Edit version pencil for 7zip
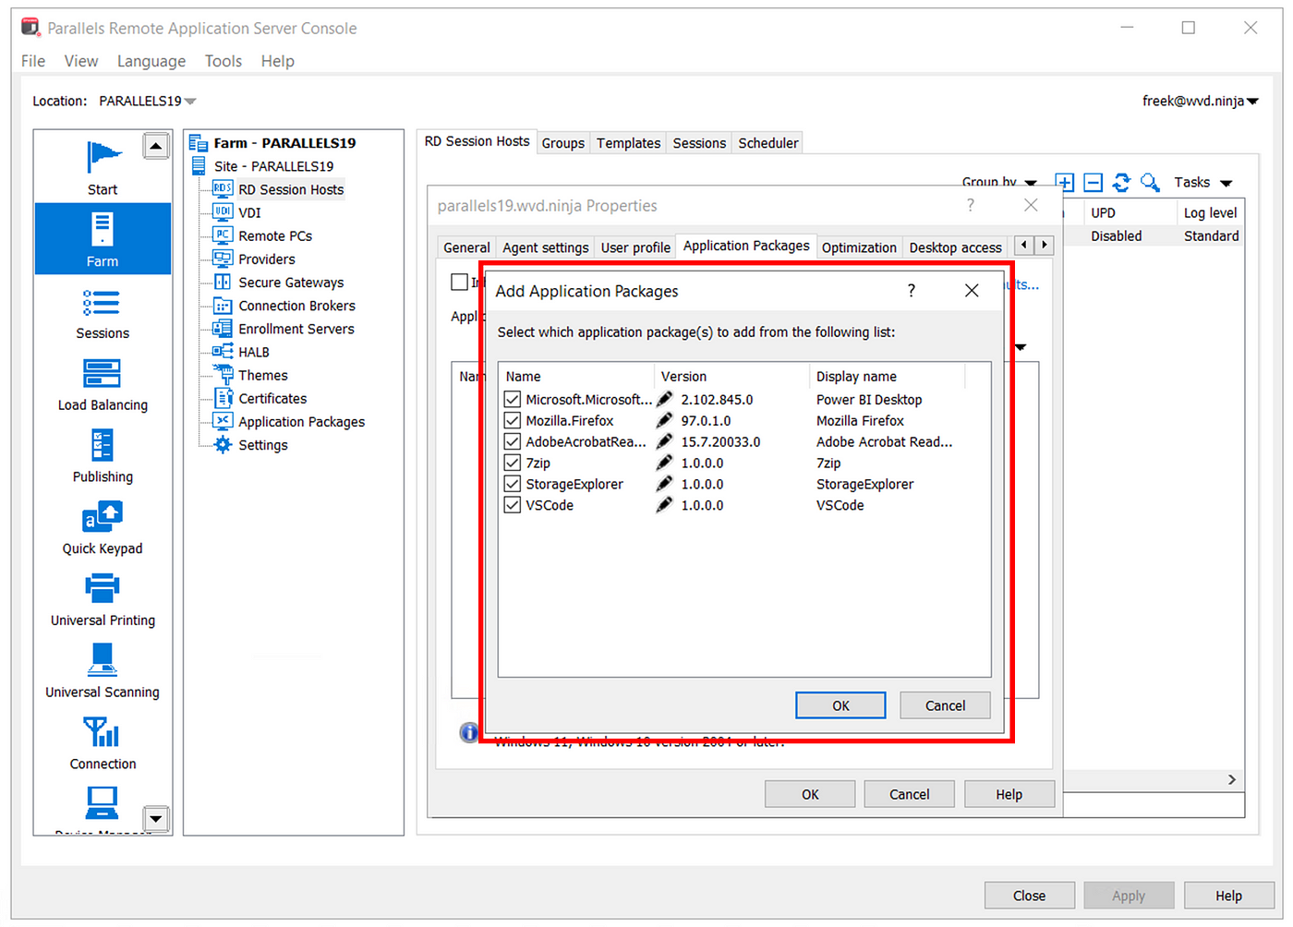1293x927 pixels. click(664, 463)
